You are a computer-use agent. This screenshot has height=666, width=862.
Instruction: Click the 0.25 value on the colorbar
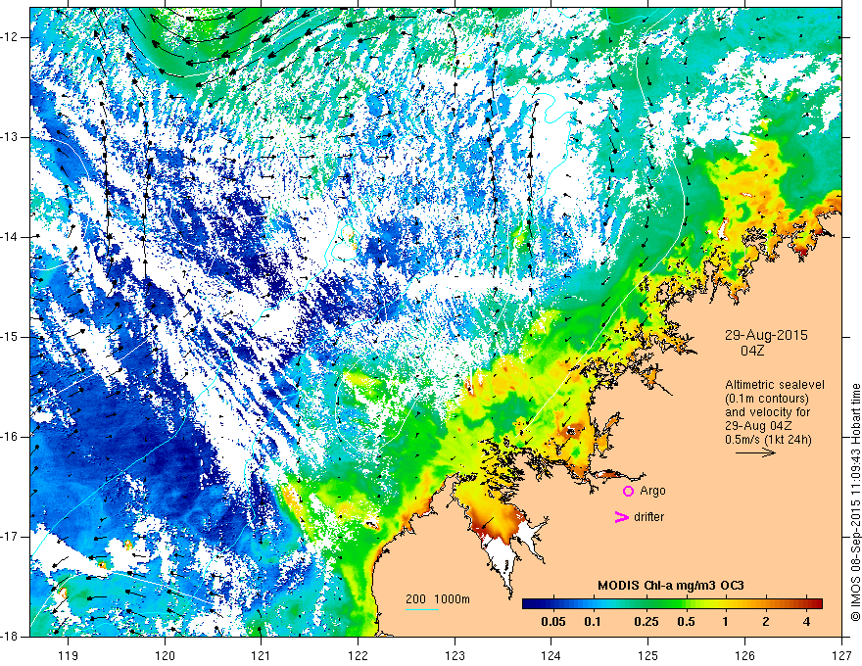pos(646,622)
